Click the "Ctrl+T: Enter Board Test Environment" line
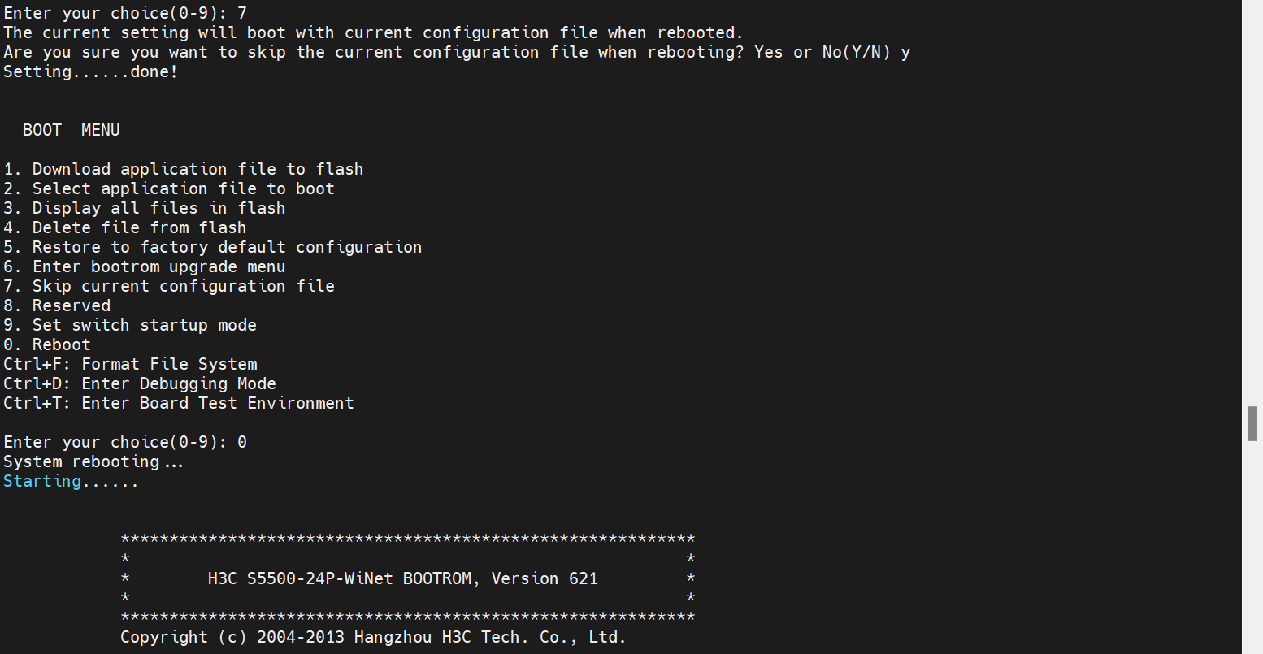This screenshot has width=1263, height=654. pos(178,403)
